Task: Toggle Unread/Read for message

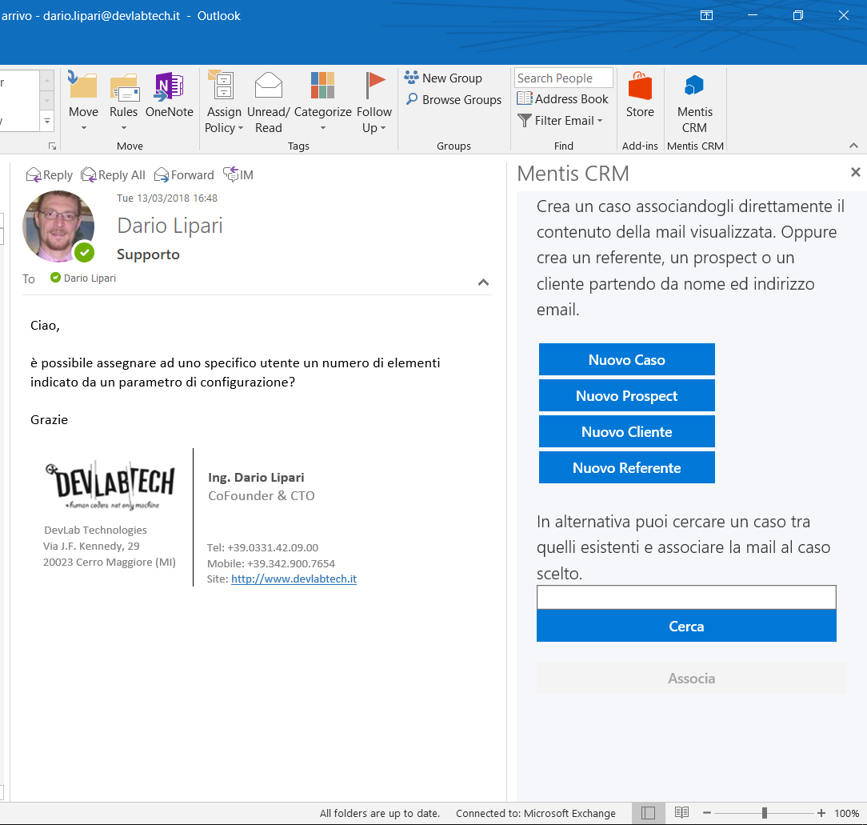Action: coord(268,102)
